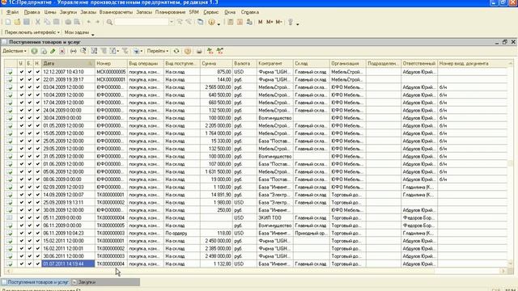Open the Переключить интерфейс dropdown
This screenshot has height=291, width=518.
click(x=32, y=32)
